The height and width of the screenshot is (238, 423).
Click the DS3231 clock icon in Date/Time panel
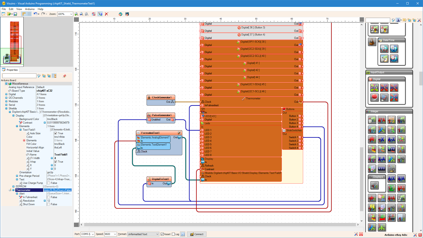click(x=394, y=59)
